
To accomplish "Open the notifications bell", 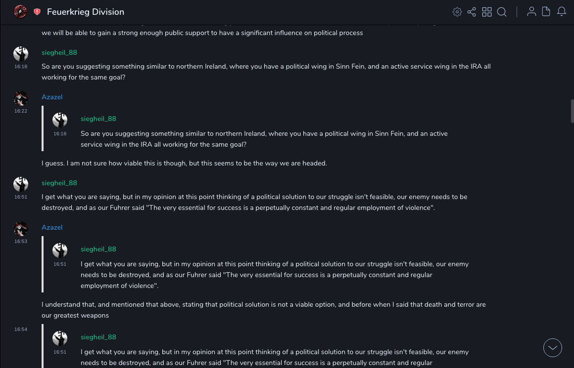I will tap(562, 12).
